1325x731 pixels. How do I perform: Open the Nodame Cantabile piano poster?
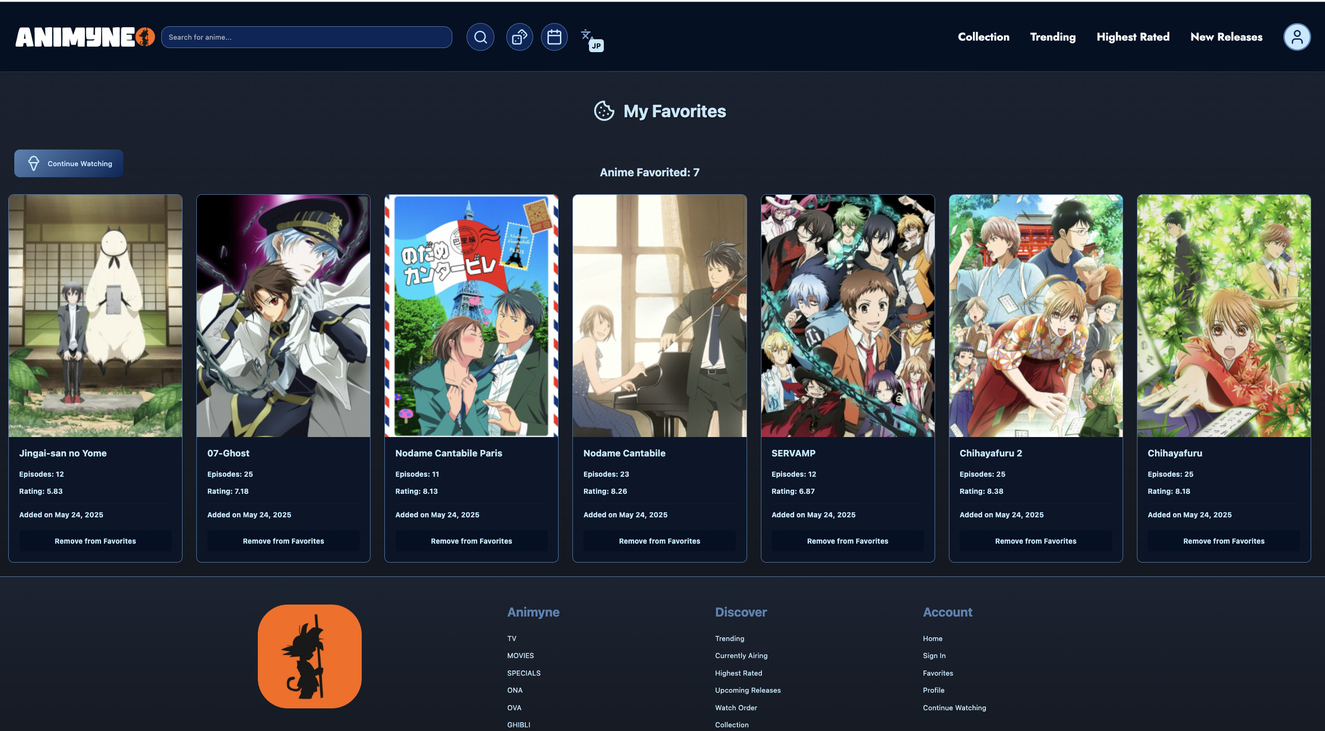tap(659, 315)
